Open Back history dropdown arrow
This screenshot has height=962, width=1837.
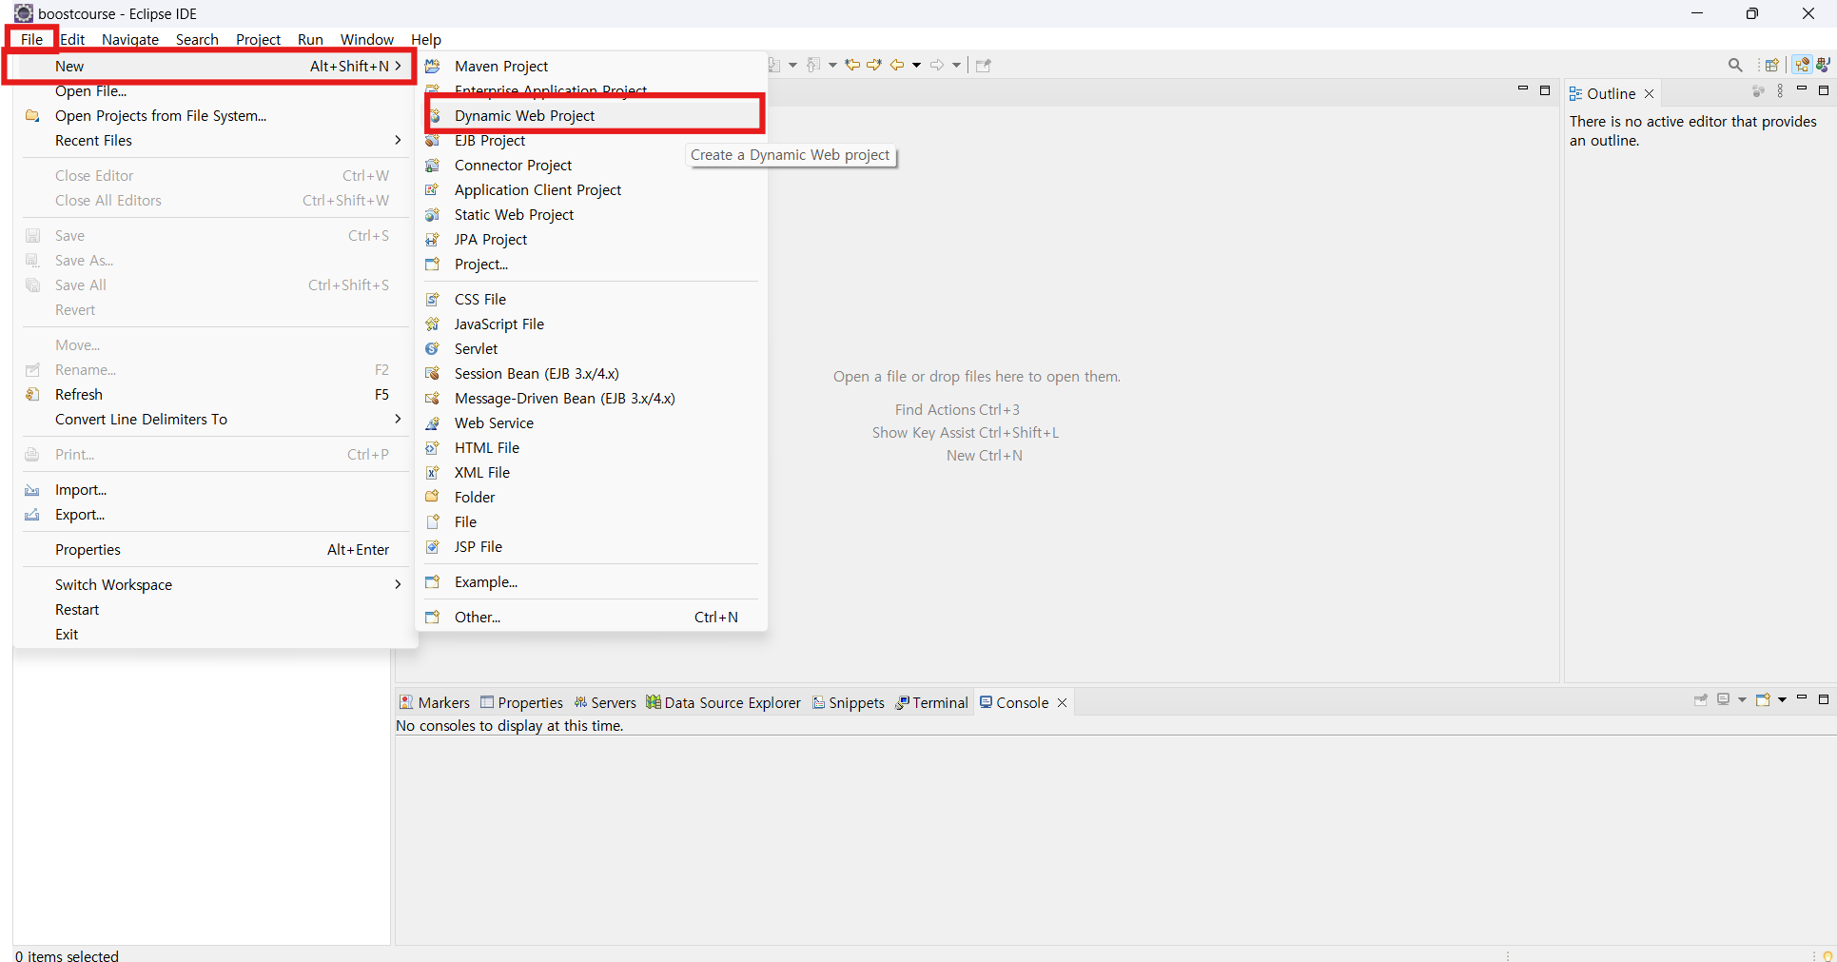tap(917, 65)
